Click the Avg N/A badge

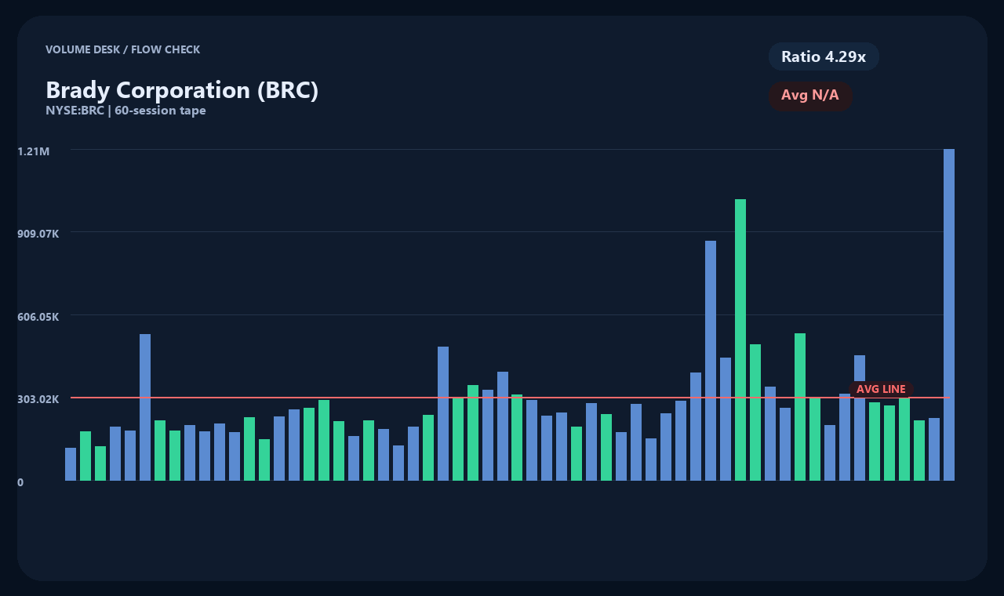click(x=810, y=96)
